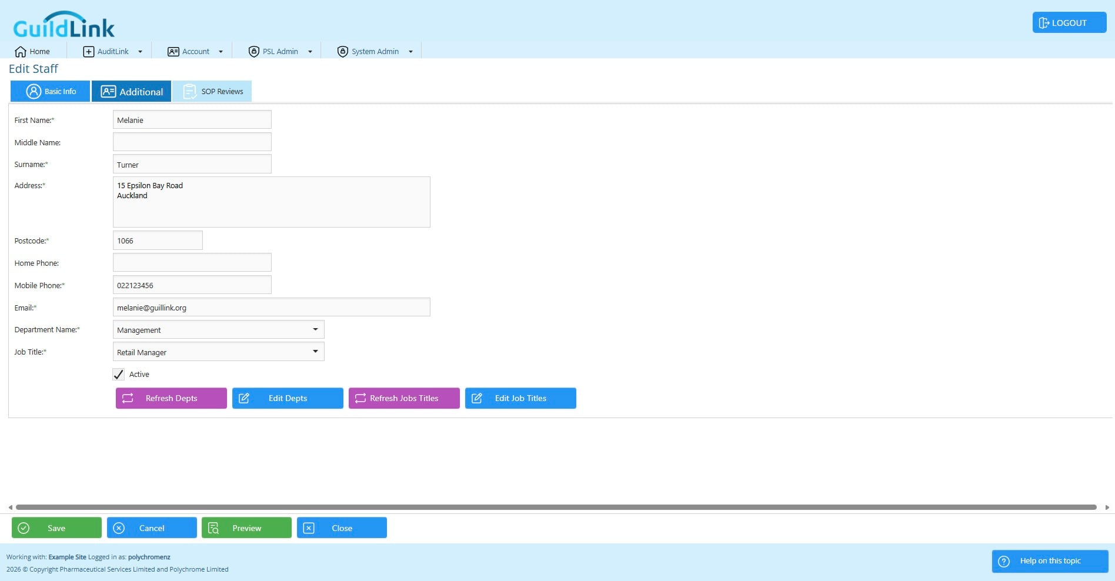This screenshot has width=1115, height=581.
Task: Click the logout door icon
Action: tap(1044, 23)
